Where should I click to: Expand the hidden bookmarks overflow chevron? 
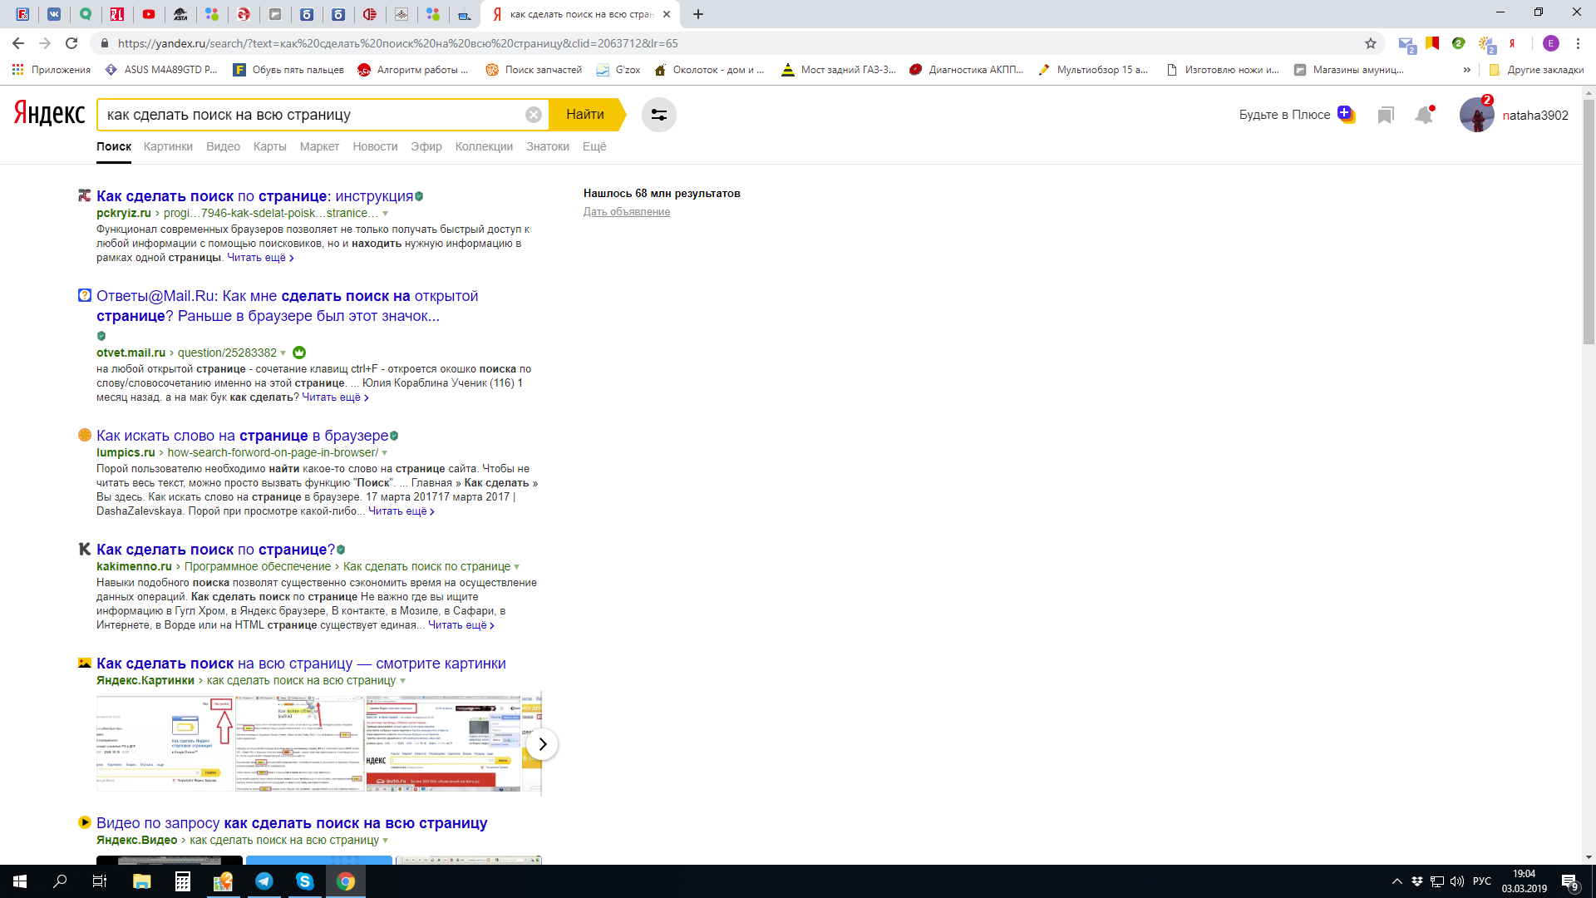[x=1467, y=70]
